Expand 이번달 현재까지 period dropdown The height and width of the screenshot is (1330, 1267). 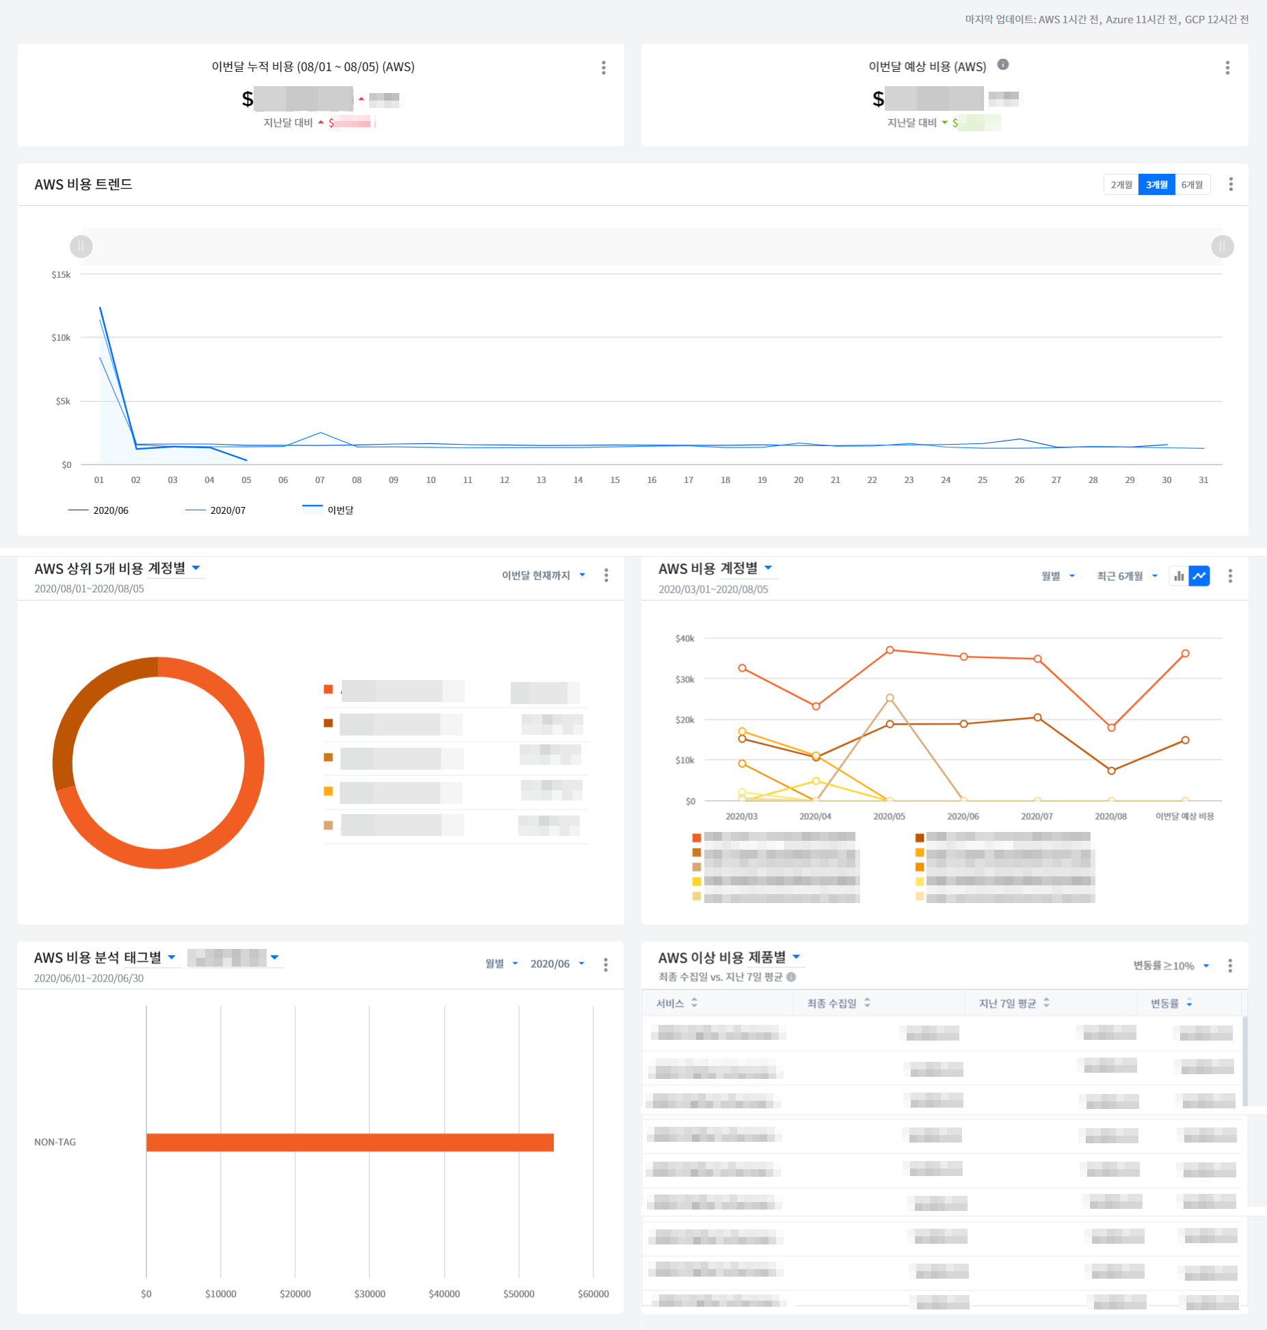(543, 575)
